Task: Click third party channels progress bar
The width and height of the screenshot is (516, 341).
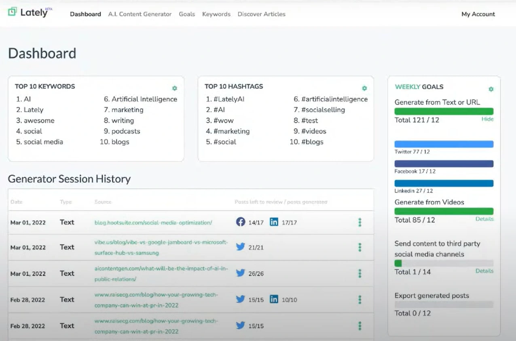Action: 444,263
